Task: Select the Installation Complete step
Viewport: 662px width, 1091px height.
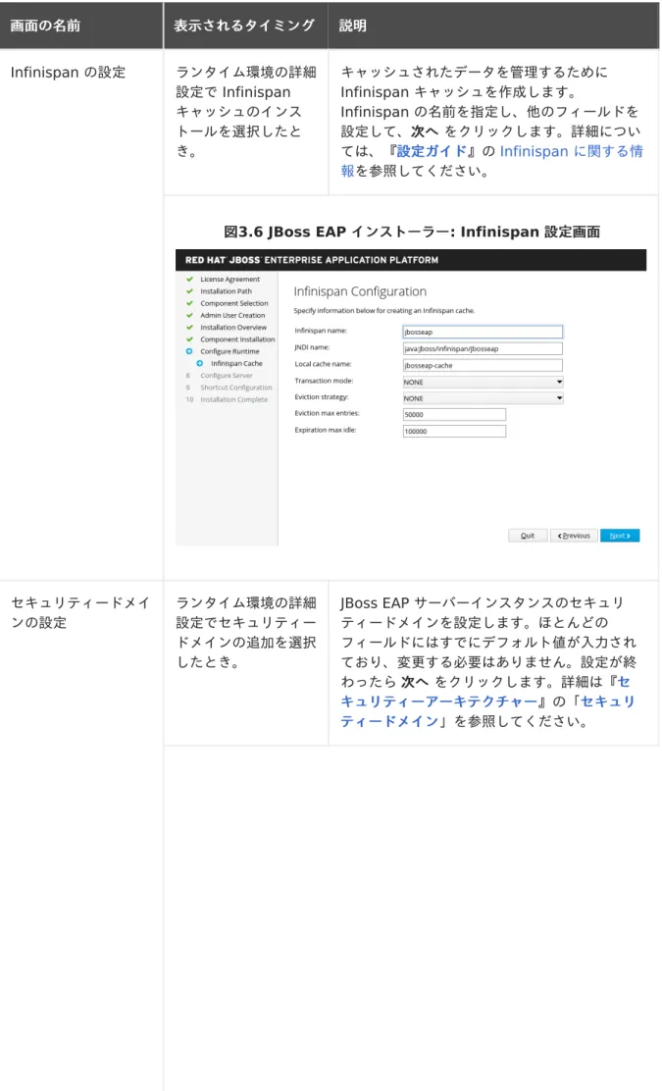Action: [233, 399]
